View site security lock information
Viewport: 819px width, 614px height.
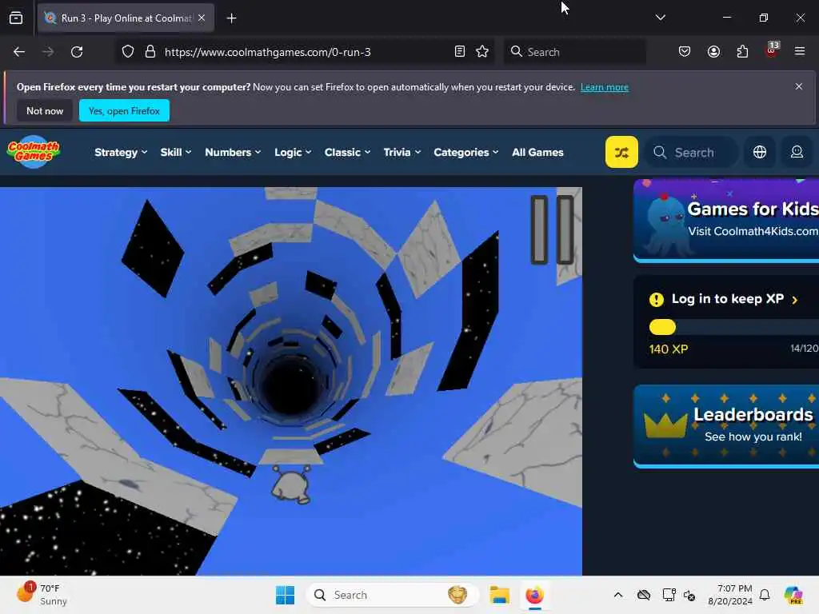[x=150, y=52]
